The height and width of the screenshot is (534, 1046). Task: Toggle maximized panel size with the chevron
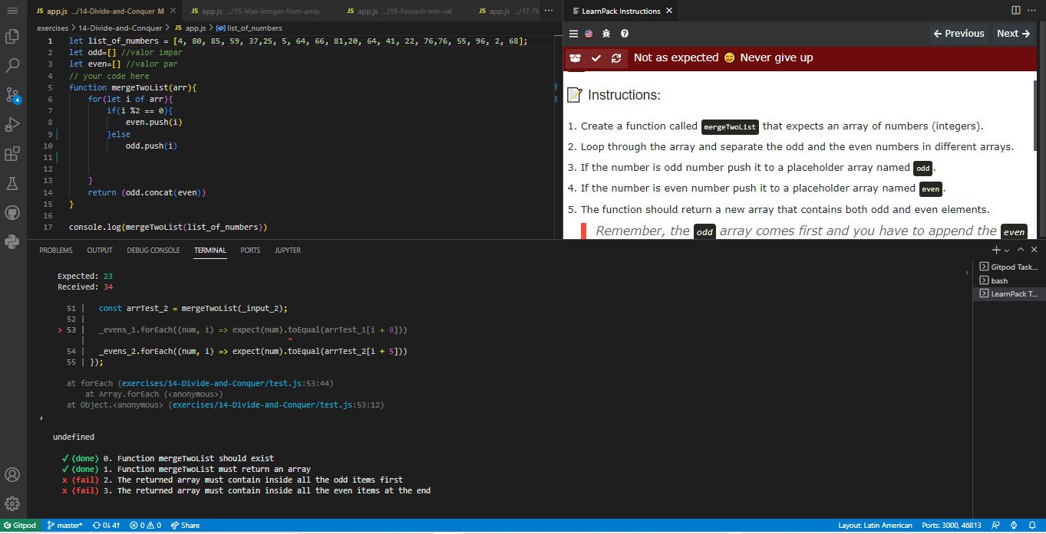[1021, 249]
